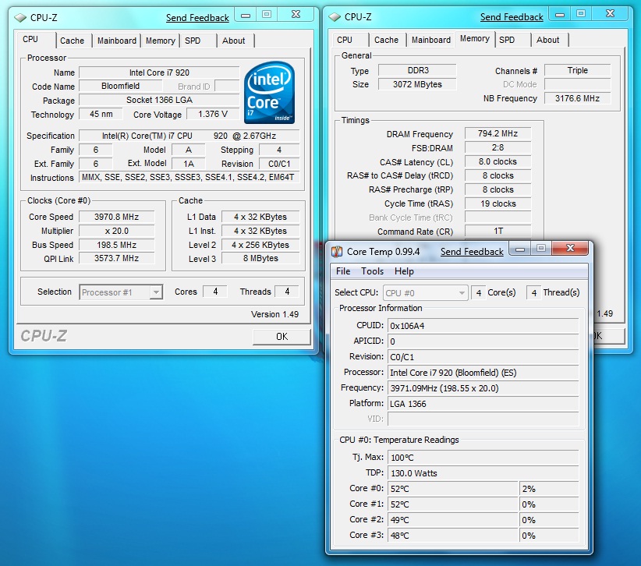Maximize the left CPU-Z window
Image resolution: width=641 pixels, height=566 pixels.
pyautogui.click(x=267, y=15)
